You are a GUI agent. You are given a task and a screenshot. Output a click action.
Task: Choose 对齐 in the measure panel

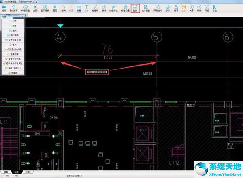13,21
